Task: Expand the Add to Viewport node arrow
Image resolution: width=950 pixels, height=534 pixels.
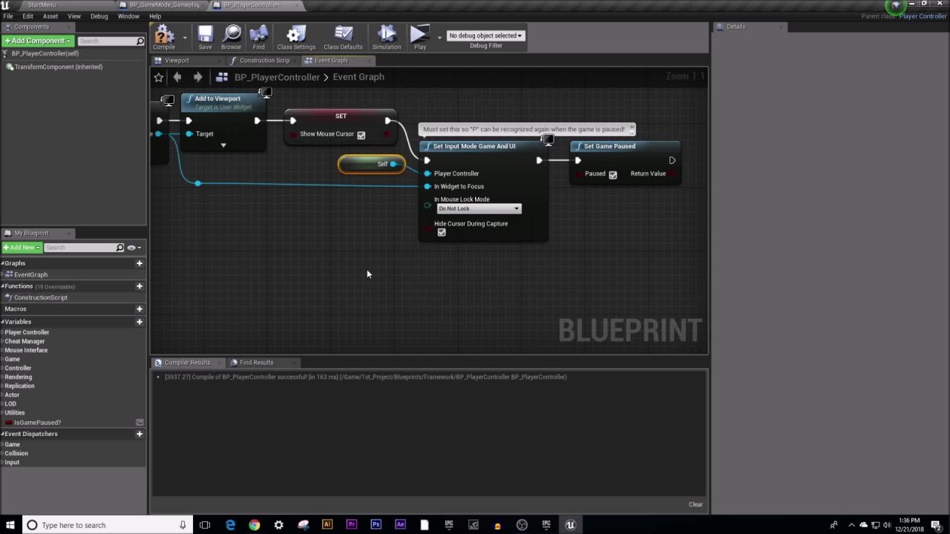Action: [x=223, y=145]
